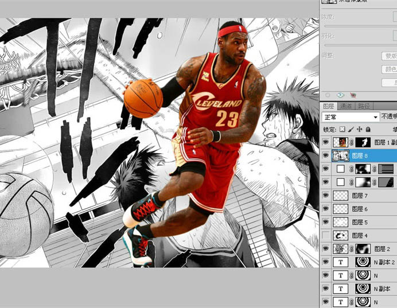
Task: Enable lock position icon in Layers panel
Action: 359,129
